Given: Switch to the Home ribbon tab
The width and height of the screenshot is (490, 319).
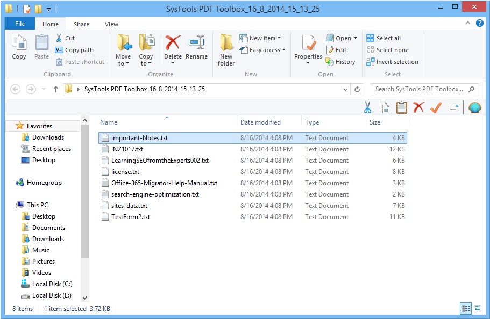Looking at the screenshot, I should click(x=51, y=24).
